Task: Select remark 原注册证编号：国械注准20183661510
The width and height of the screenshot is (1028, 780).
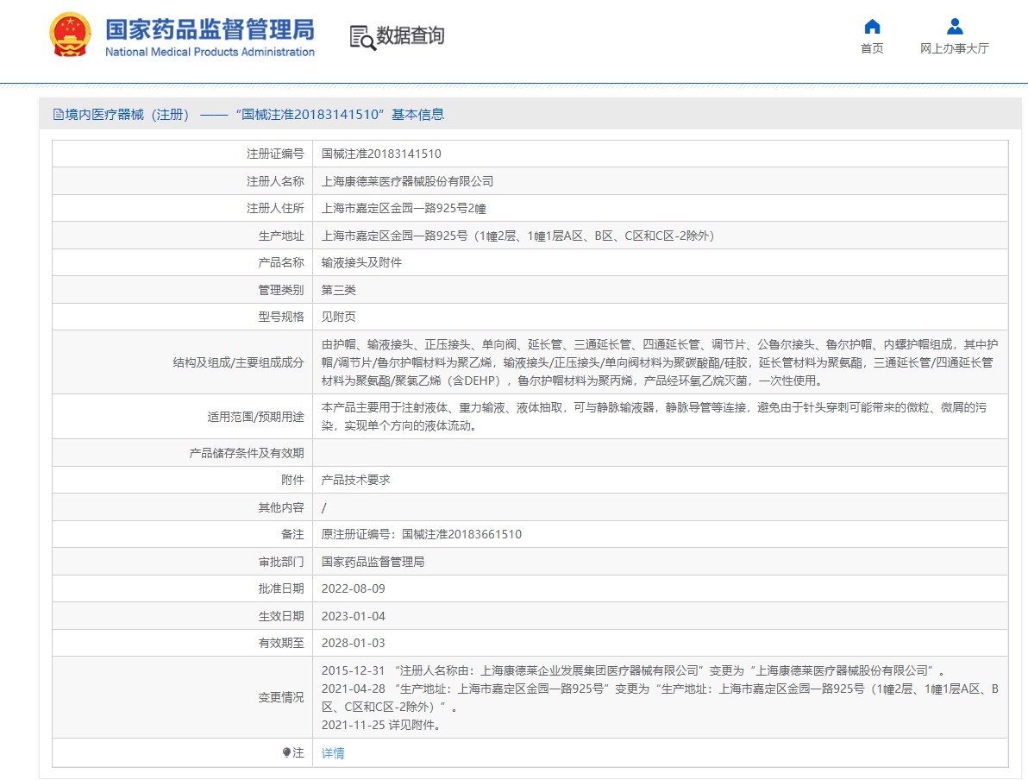Action: (x=422, y=535)
